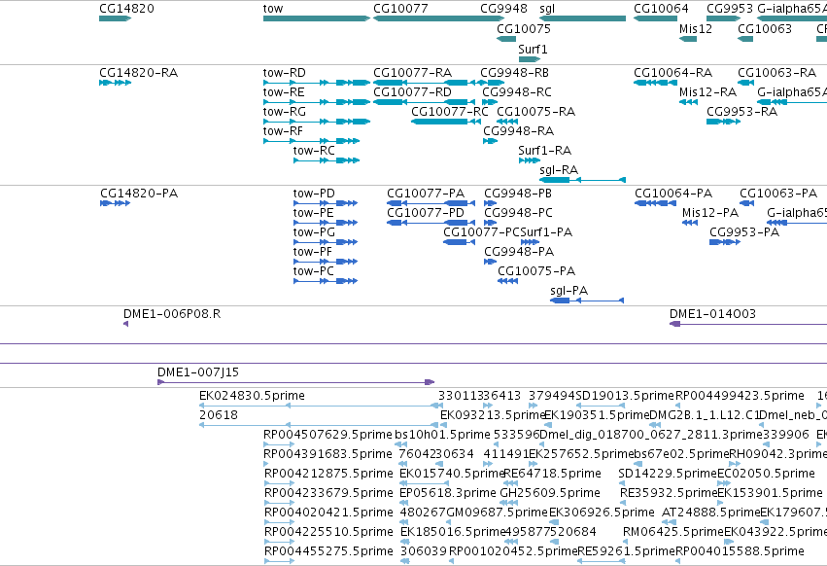827x566 pixels.
Task: Open the RP004455275.5prime EST label
Action: point(328,551)
